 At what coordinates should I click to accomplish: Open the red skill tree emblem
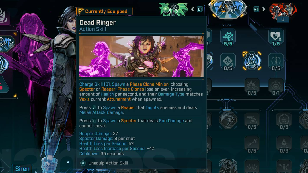(283, 10)
